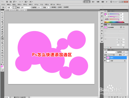Click the Mask Edge button
This screenshot has width=129, height=98.
121,39
